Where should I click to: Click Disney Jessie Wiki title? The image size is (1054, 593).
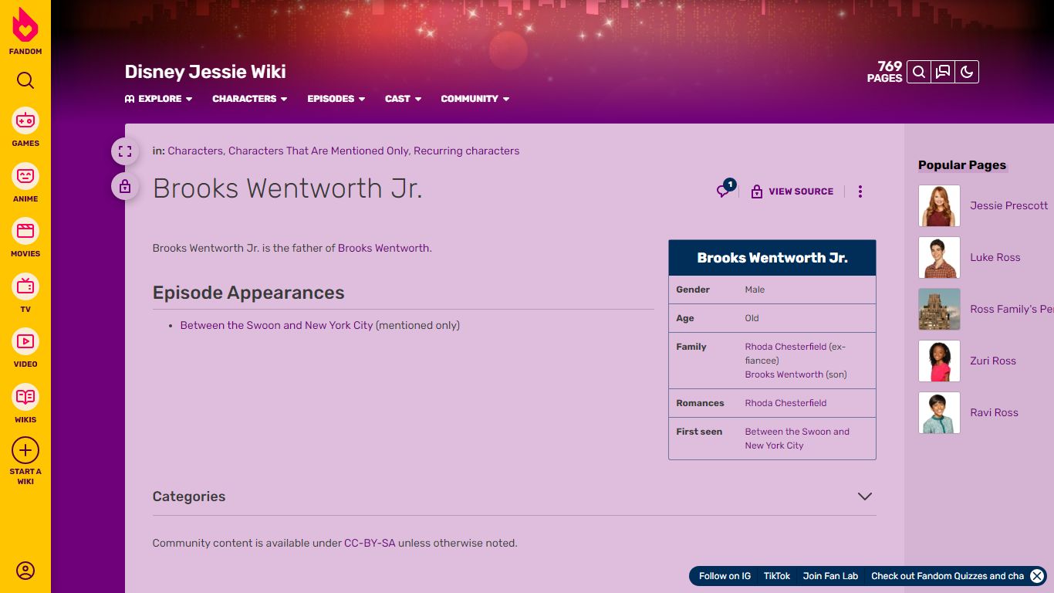click(205, 72)
